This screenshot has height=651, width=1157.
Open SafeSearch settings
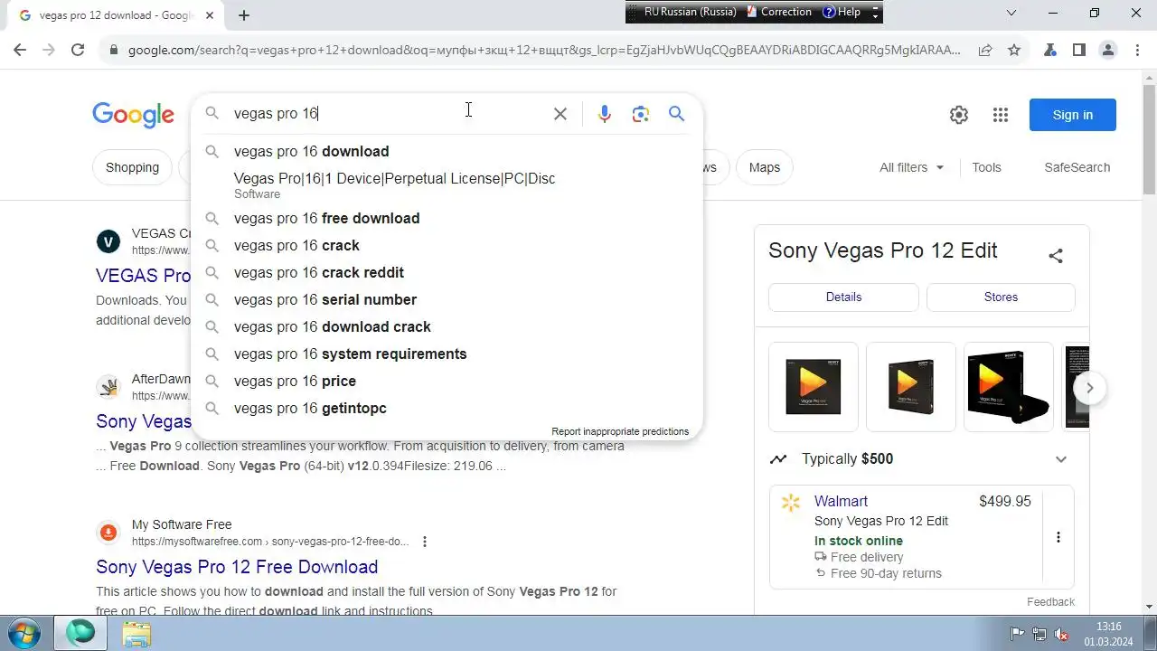coord(1077,167)
